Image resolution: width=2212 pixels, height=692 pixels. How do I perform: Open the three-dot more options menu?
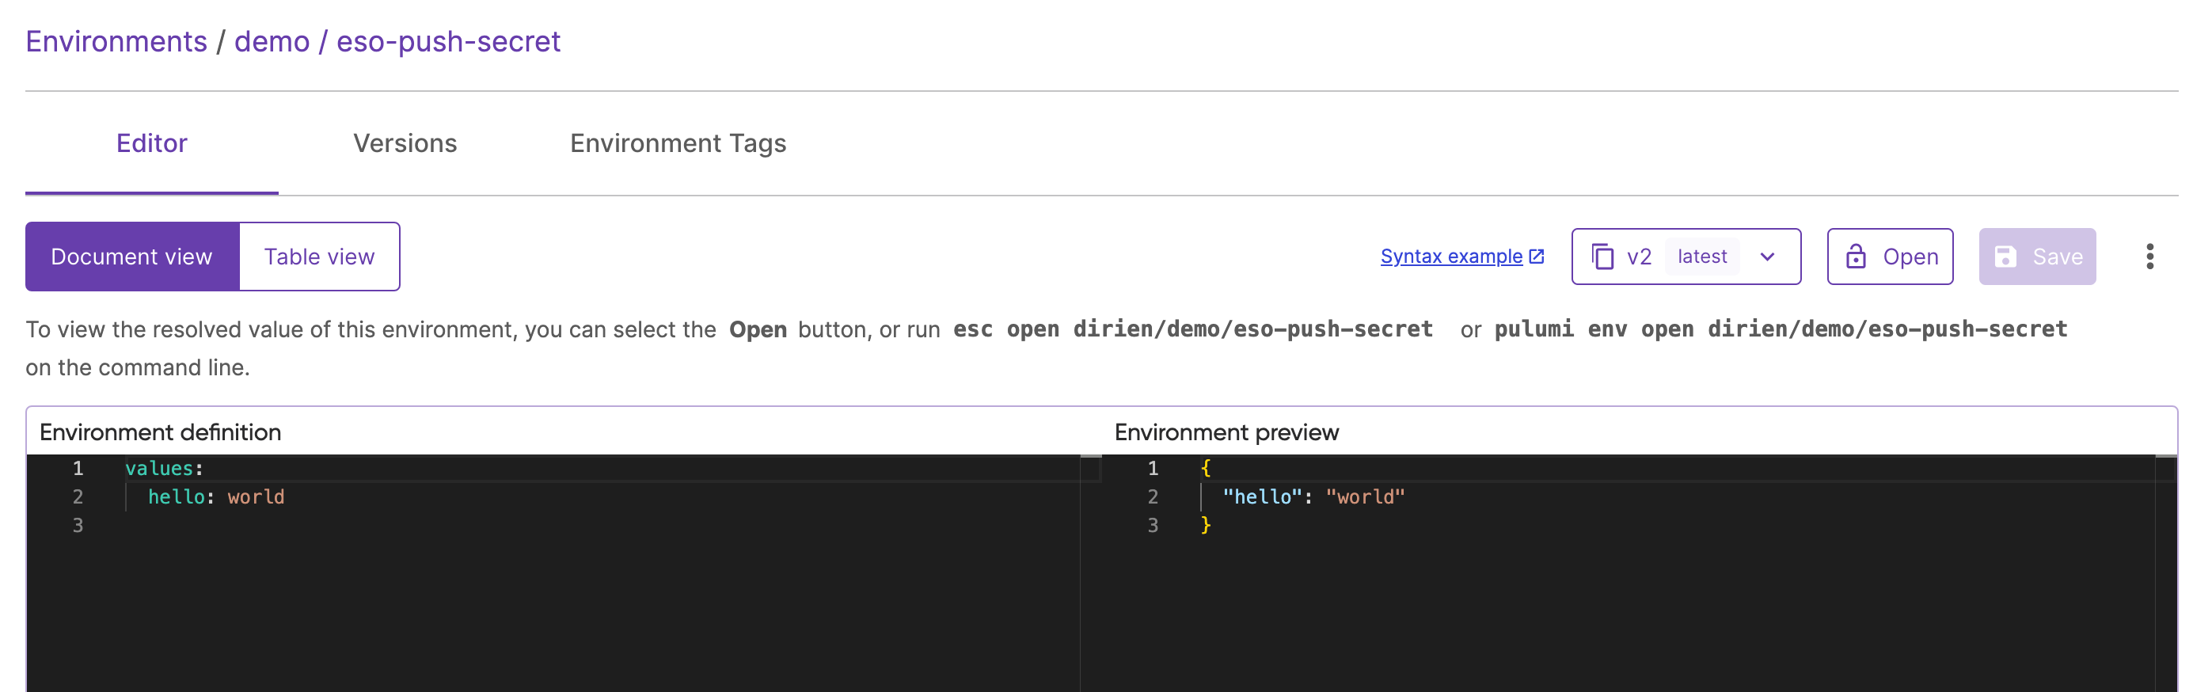coord(2149,257)
